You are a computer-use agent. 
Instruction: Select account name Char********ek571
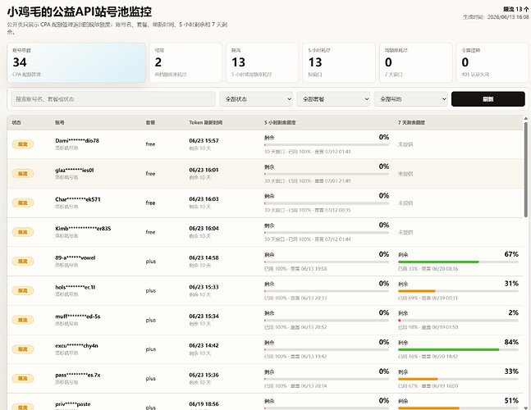tap(78, 199)
